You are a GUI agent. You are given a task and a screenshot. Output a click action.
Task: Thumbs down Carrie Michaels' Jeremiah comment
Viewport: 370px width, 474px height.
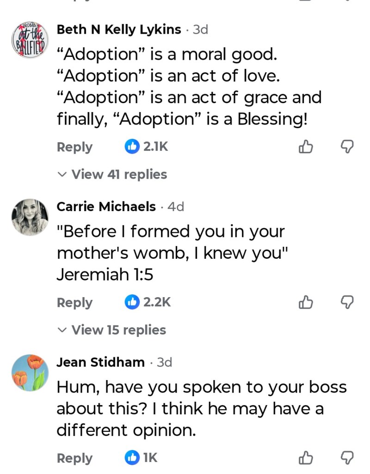coord(347,303)
